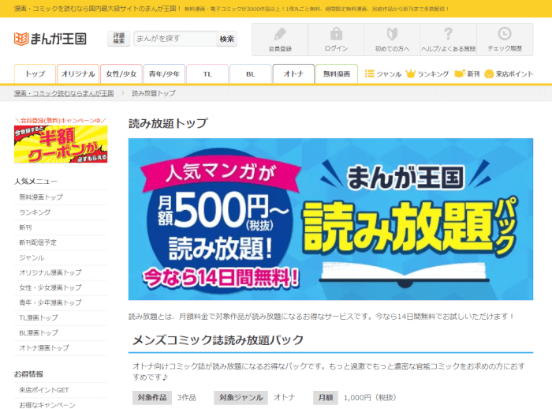Viewport: 552px width, 409px height.
Task: Switch to the オリジナル tab
Action: 78,73
